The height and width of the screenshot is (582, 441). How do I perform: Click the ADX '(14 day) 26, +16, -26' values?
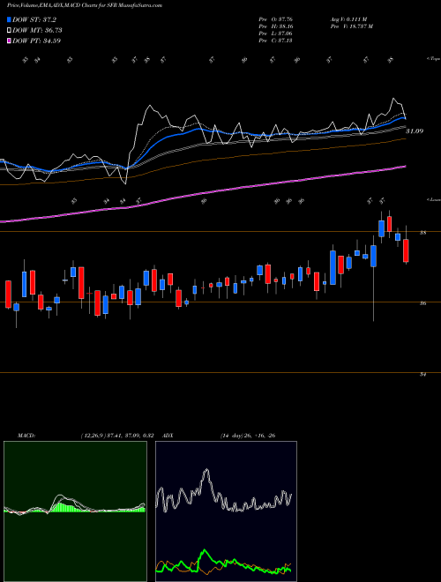point(248,436)
